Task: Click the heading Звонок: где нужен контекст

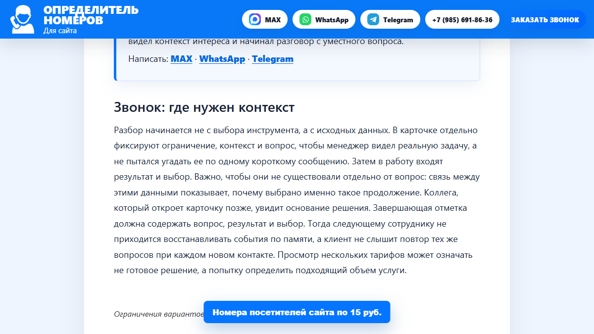Action: [x=204, y=107]
